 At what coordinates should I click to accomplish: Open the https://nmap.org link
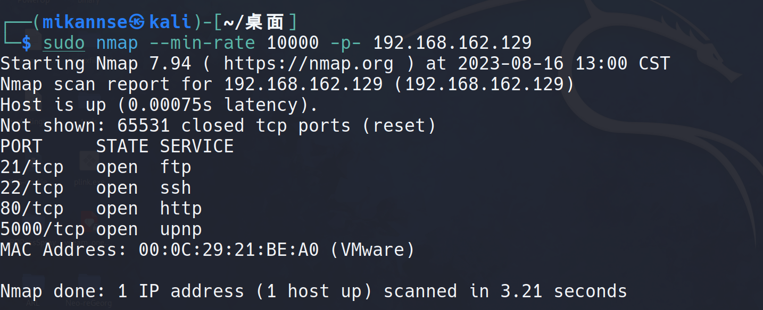pyautogui.click(x=308, y=64)
